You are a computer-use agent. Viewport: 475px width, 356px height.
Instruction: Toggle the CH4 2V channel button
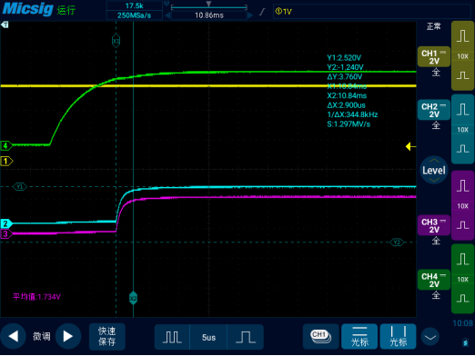click(434, 280)
